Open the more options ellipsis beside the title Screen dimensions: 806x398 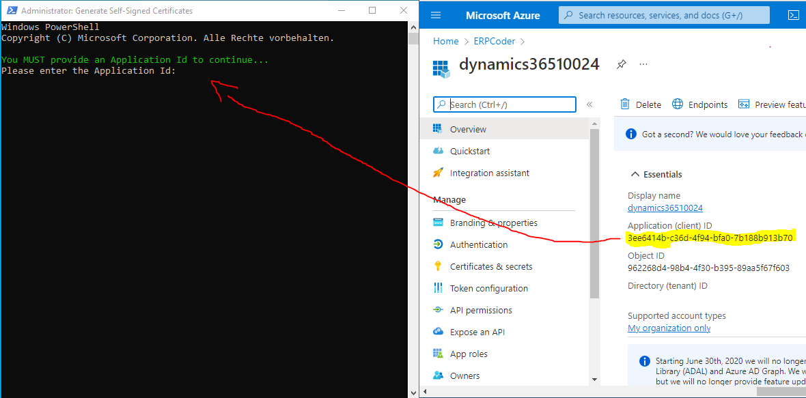click(x=643, y=64)
